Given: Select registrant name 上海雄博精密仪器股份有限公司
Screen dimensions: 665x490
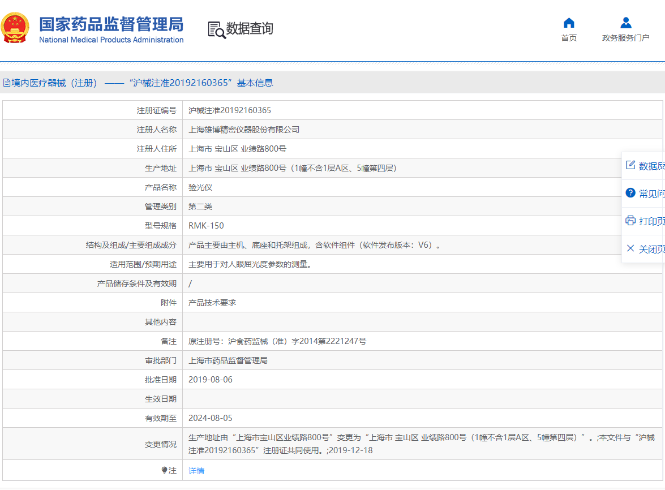Looking at the screenshot, I should click(x=244, y=130).
